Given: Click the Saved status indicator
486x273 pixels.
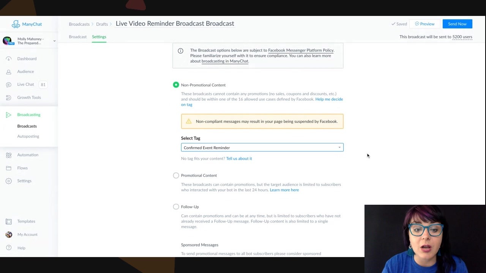Looking at the screenshot, I should pos(399,24).
